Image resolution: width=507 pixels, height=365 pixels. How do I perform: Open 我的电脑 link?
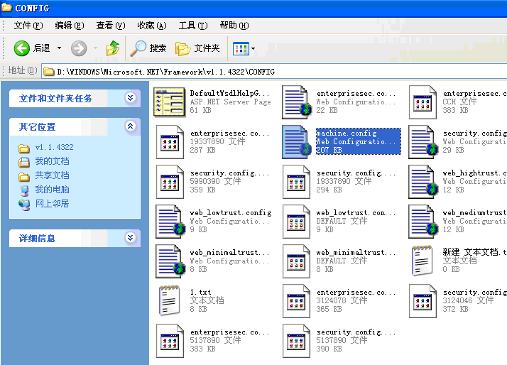[52, 190]
